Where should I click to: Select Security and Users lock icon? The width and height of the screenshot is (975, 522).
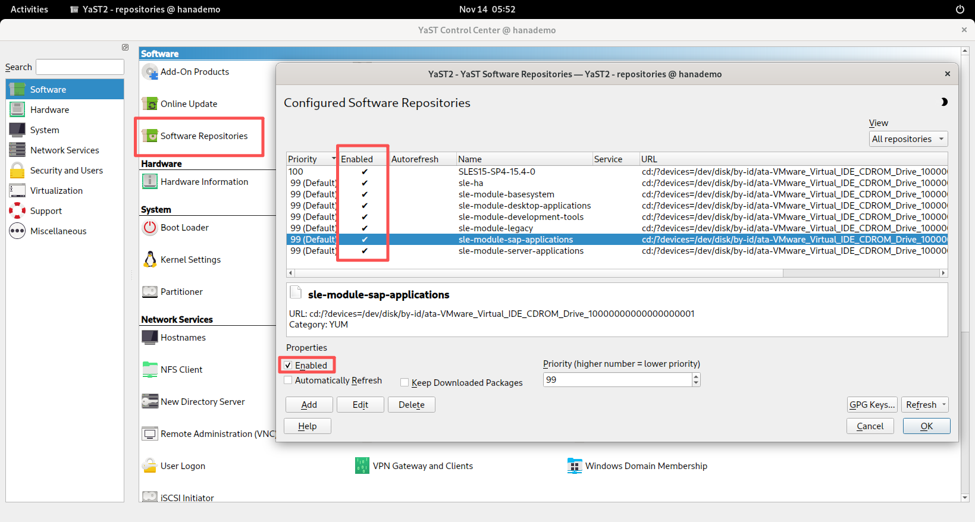[x=17, y=171]
